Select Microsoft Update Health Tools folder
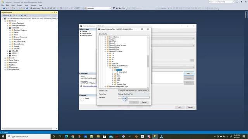This screenshot has width=248, height=139. pyautogui.click(x=119, y=86)
